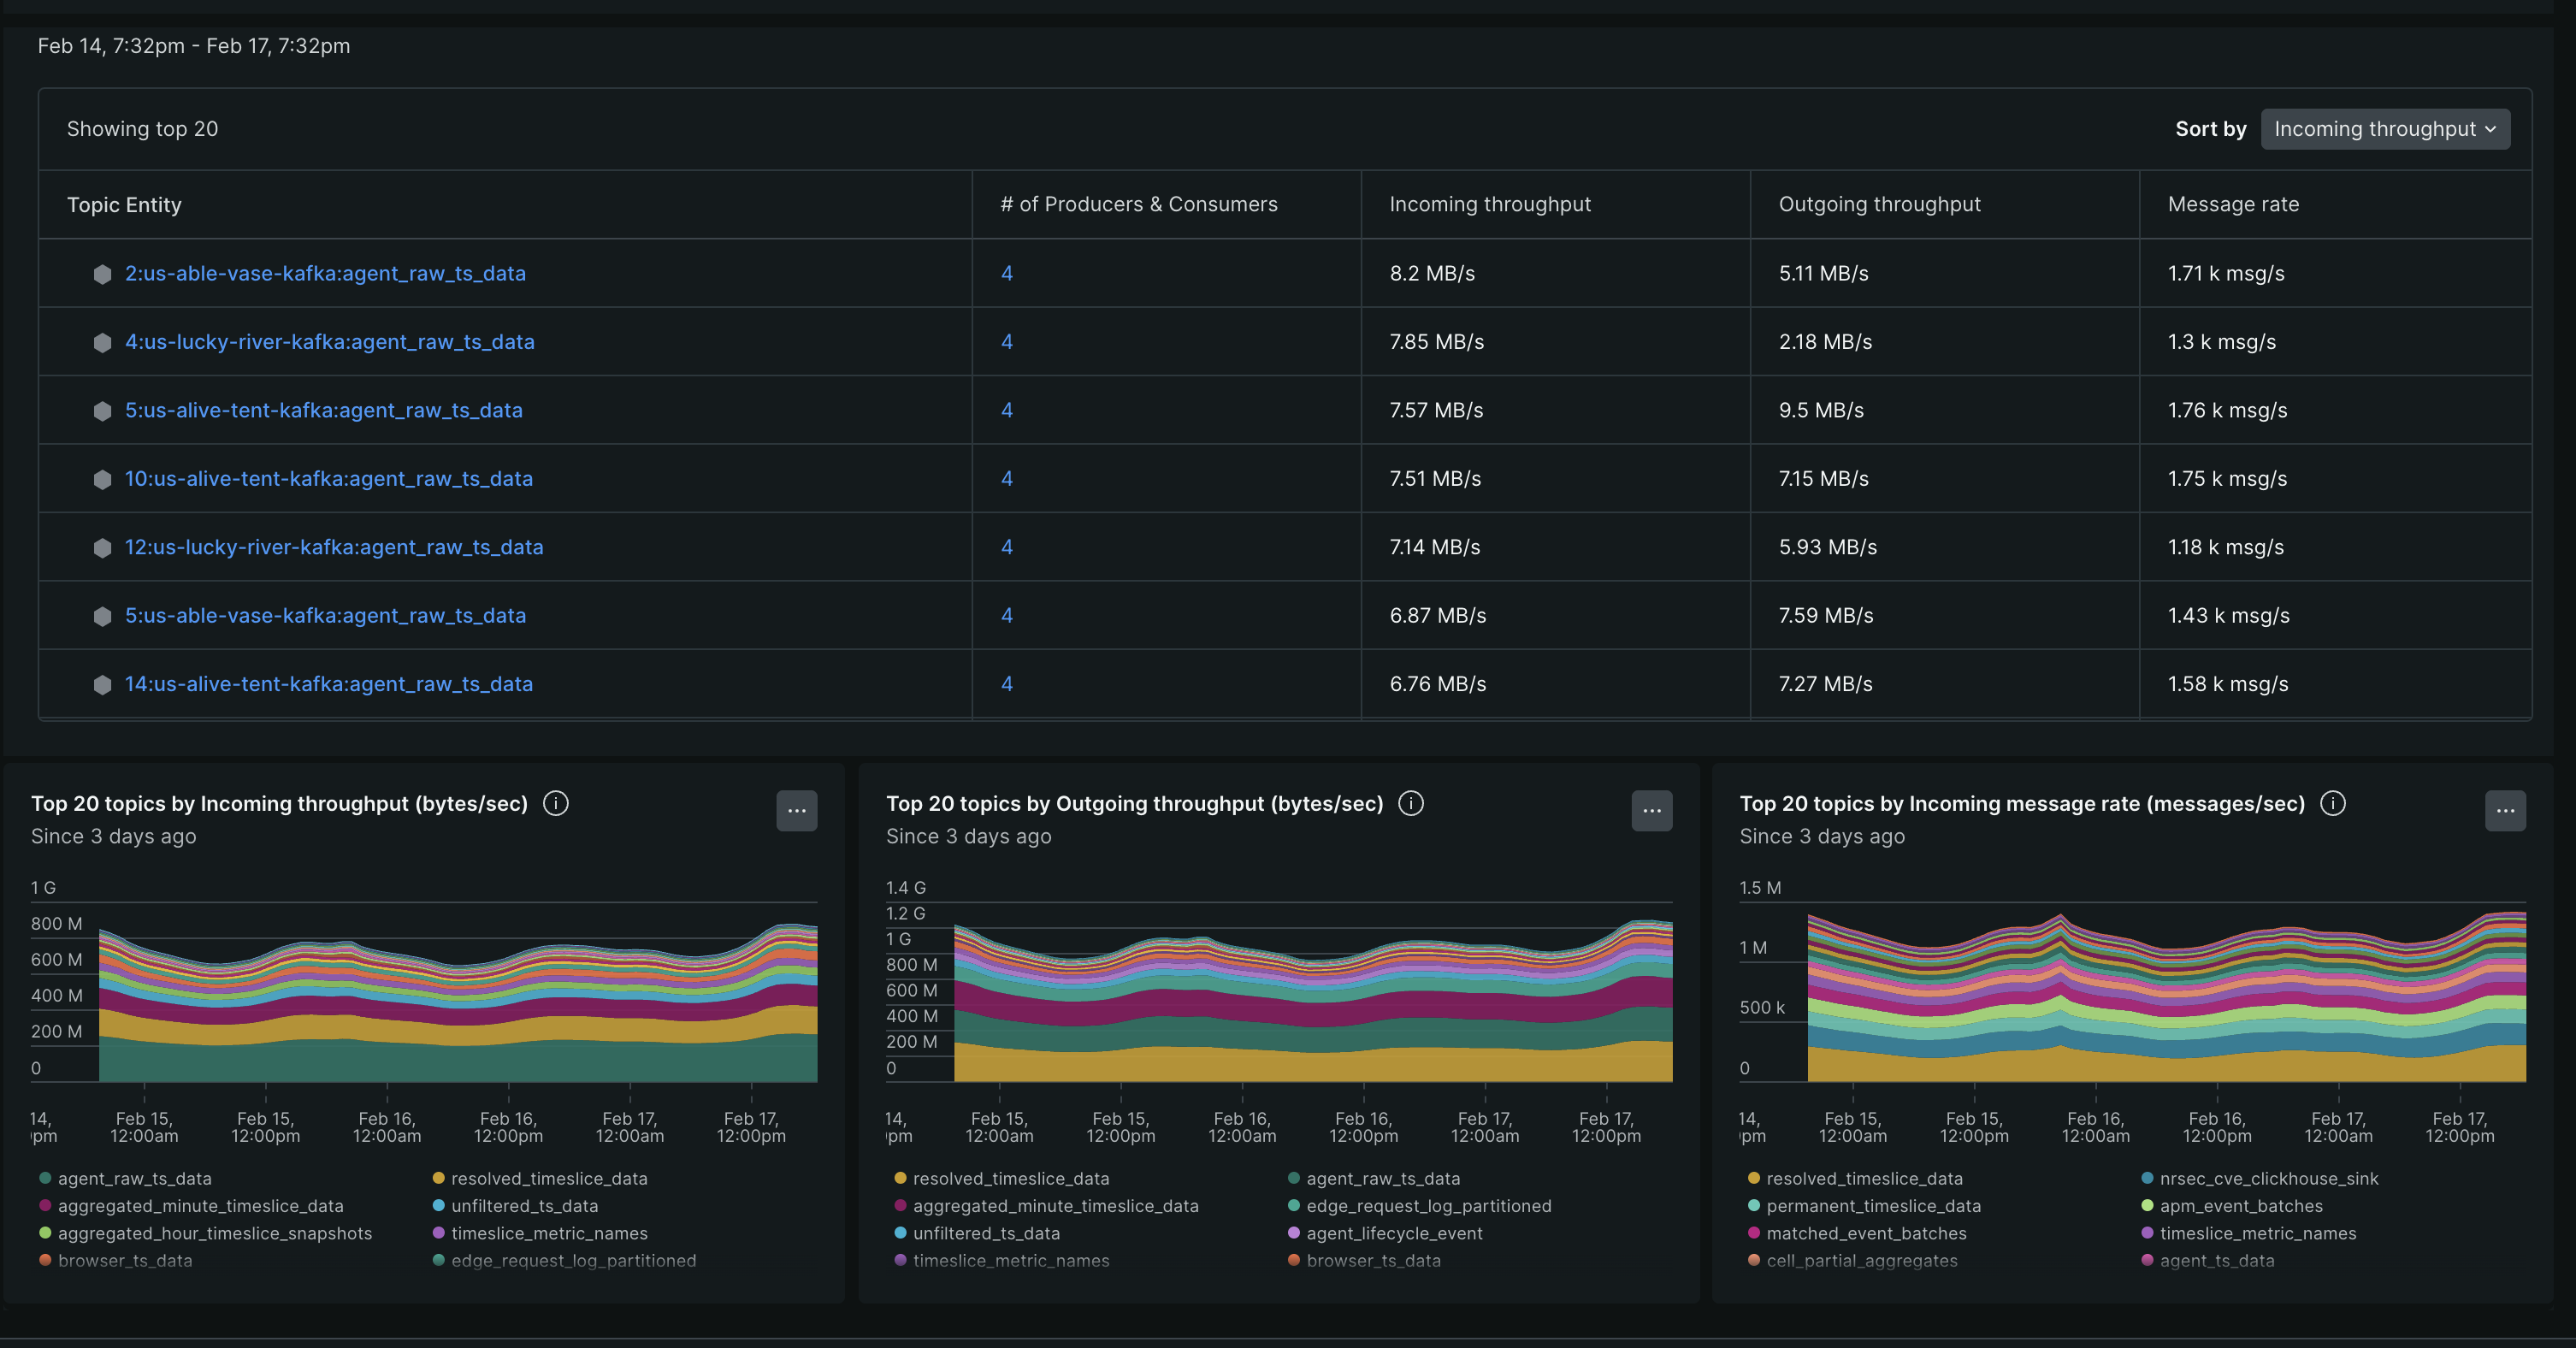This screenshot has height=1348, width=2576.
Task: Click the Feb 14 to Feb 17 time range
Action: [x=194, y=45]
